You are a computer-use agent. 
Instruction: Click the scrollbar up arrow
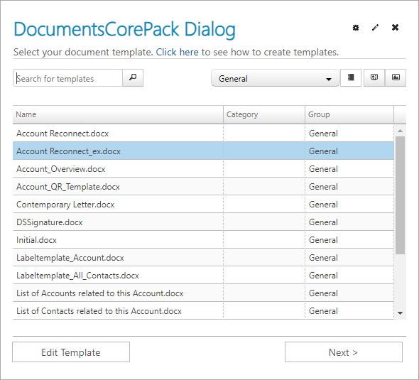(x=400, y=131)
